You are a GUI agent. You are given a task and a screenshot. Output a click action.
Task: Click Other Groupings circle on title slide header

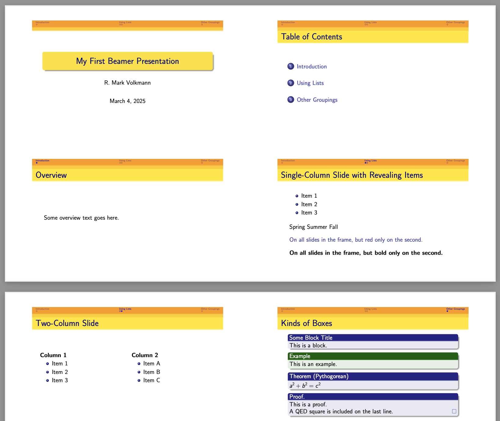pos(202,24)
